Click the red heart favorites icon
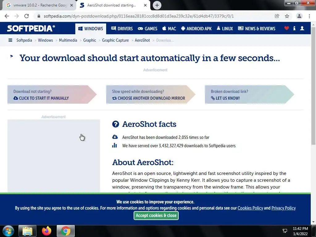 coord(287,28)
